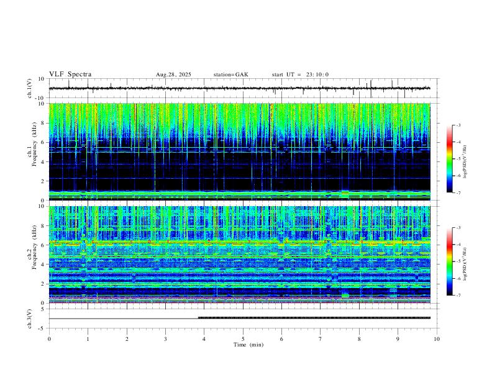Screen dimensions: 492x380
Task: Click the 'ch.3(V)' axis label
Action: click(30, 319)
